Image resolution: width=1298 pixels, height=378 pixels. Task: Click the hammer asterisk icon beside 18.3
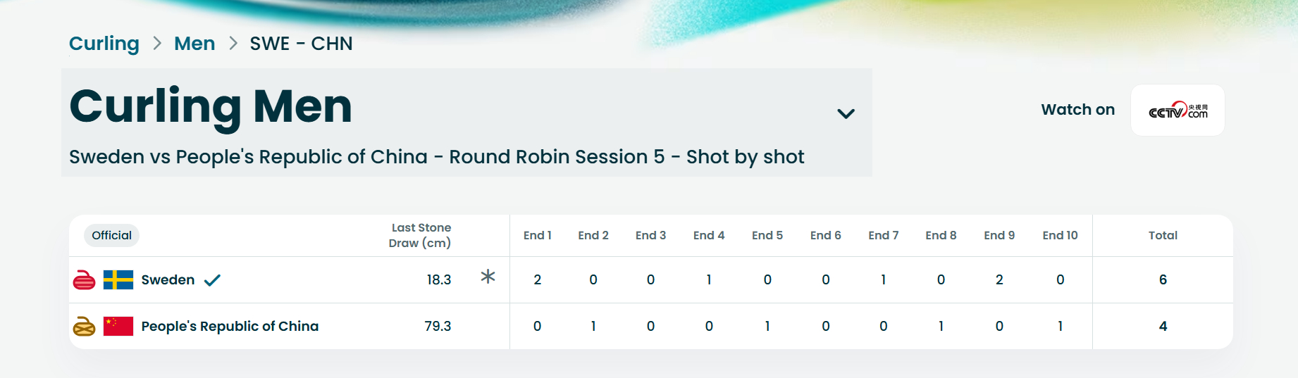tap(488, 277)
